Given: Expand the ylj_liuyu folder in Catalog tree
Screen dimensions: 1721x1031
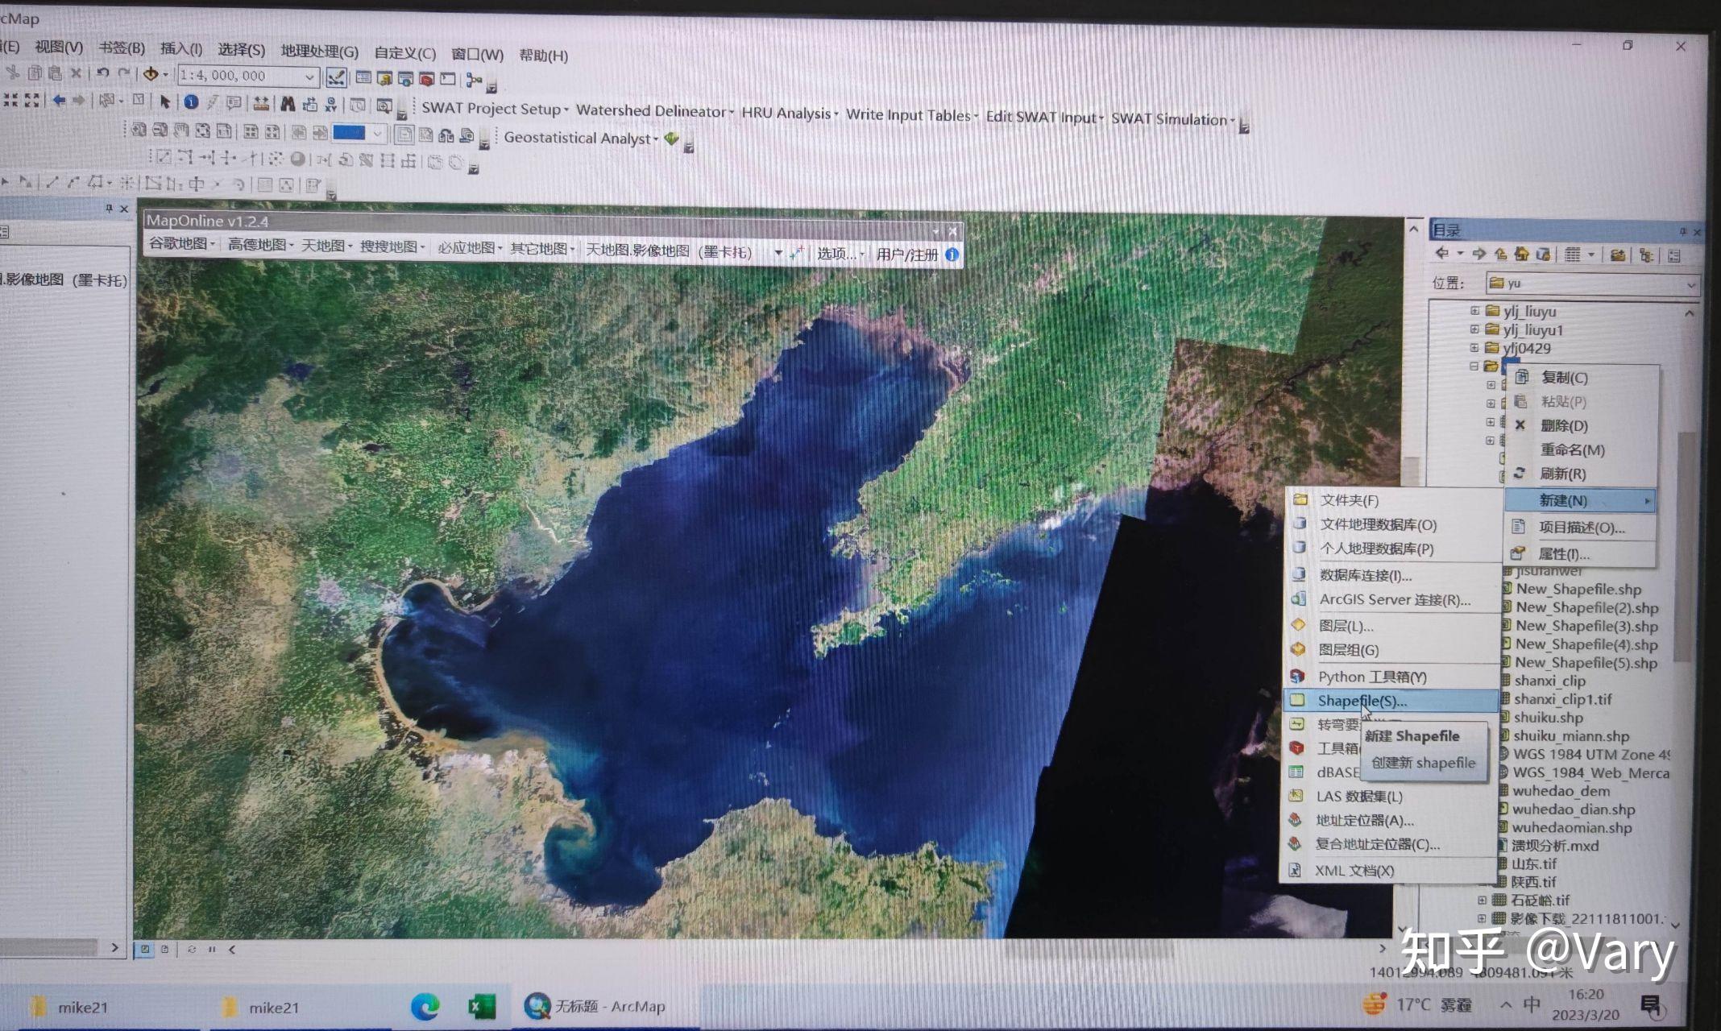Looking at the screenshot, I should pyautogui.click(x=1474, y=312).
